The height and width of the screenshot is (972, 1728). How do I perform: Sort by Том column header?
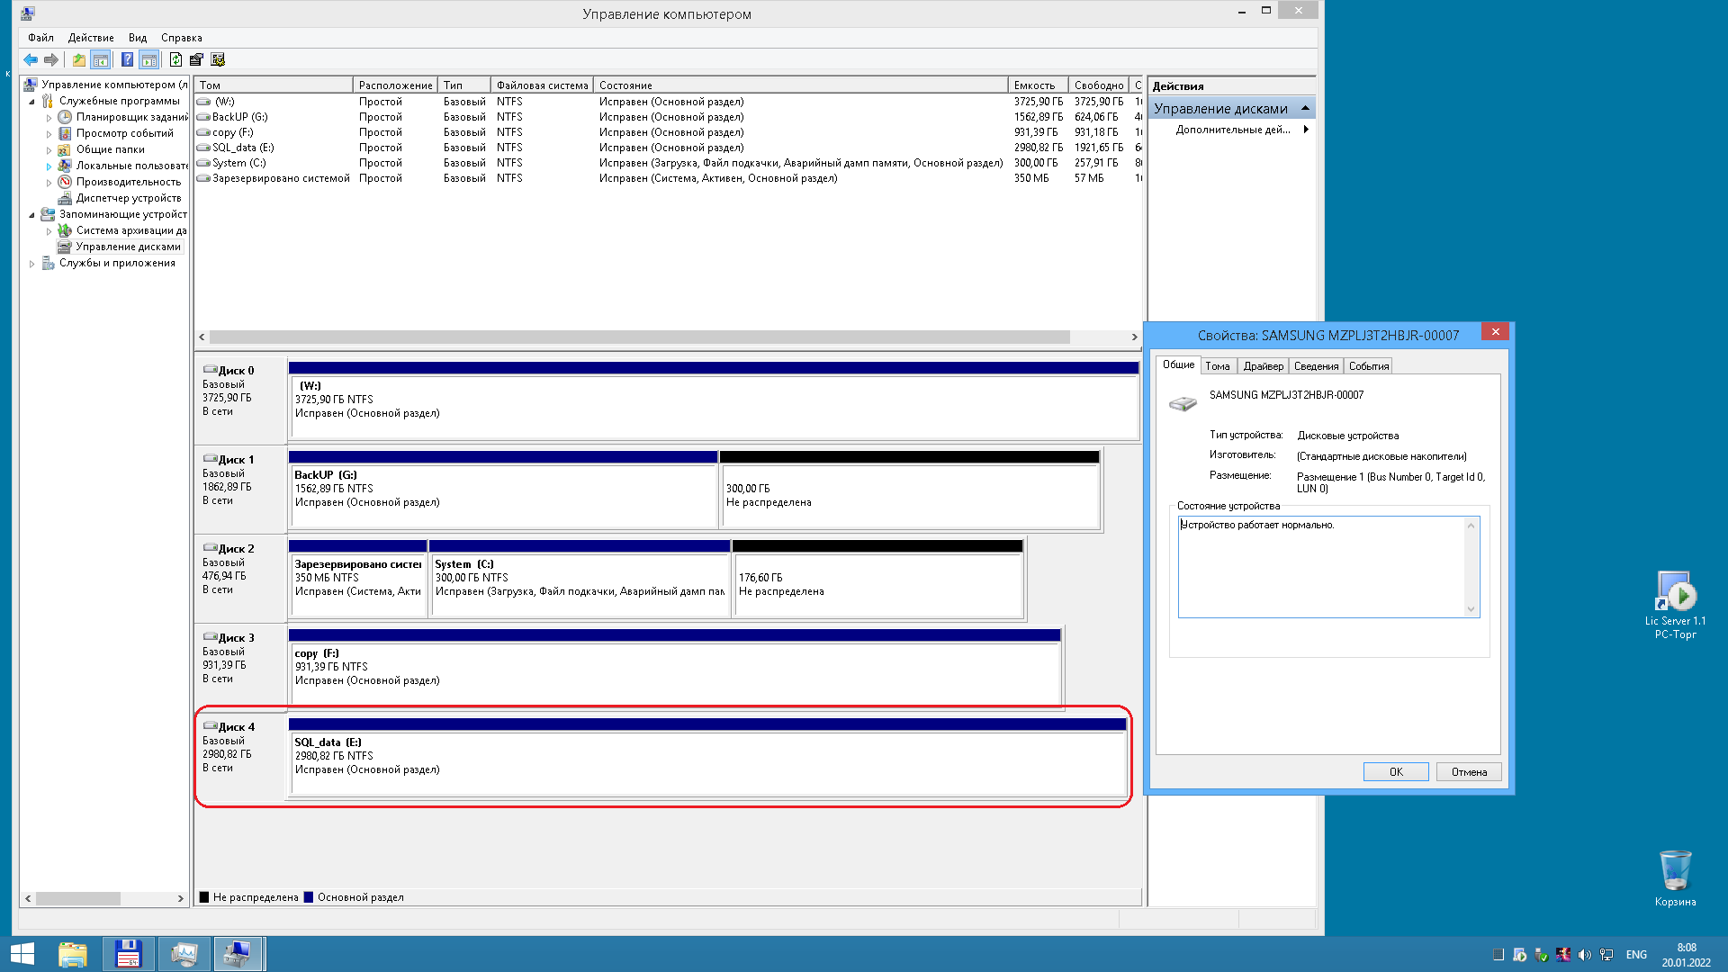coord(273,85)
